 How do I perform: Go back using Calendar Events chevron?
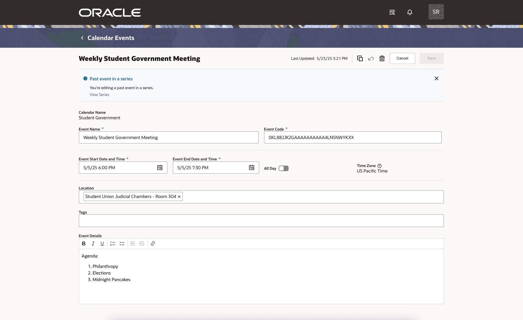pos(82,38)
